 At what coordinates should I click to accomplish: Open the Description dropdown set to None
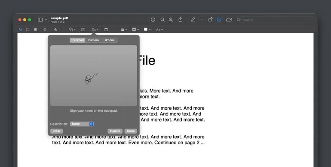(82, 124)
